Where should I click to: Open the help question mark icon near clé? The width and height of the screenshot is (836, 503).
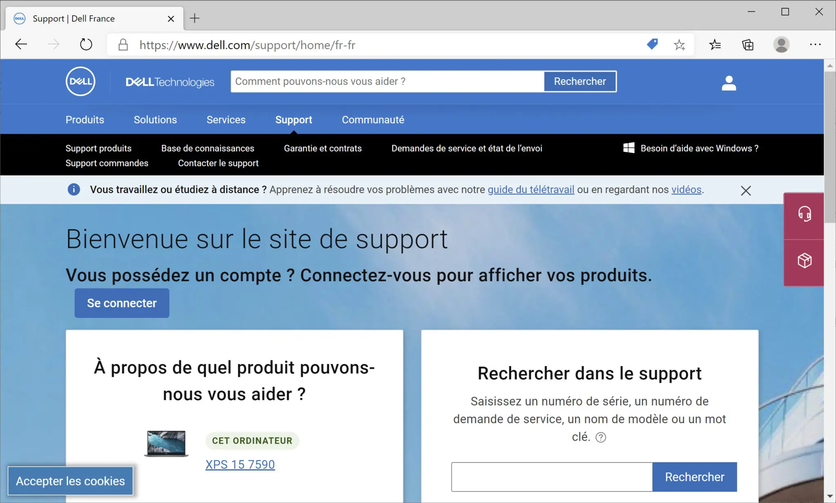coord(601,437)
